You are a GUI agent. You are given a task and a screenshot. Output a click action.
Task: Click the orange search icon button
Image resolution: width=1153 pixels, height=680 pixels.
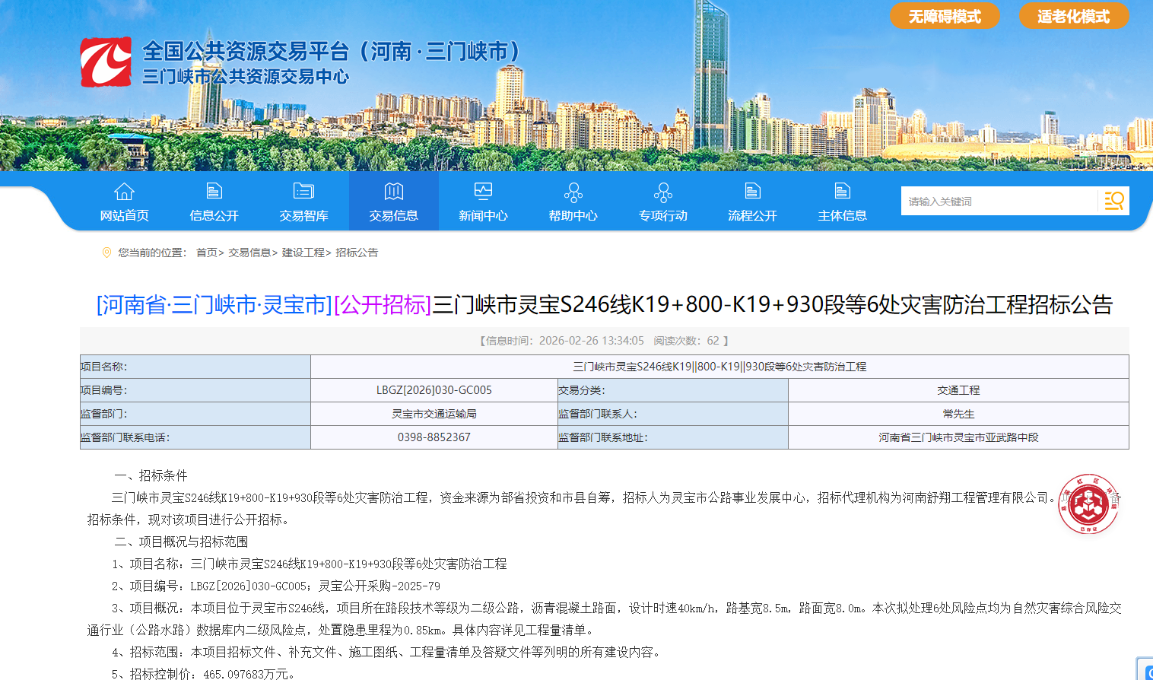(x=1113, y=201)
